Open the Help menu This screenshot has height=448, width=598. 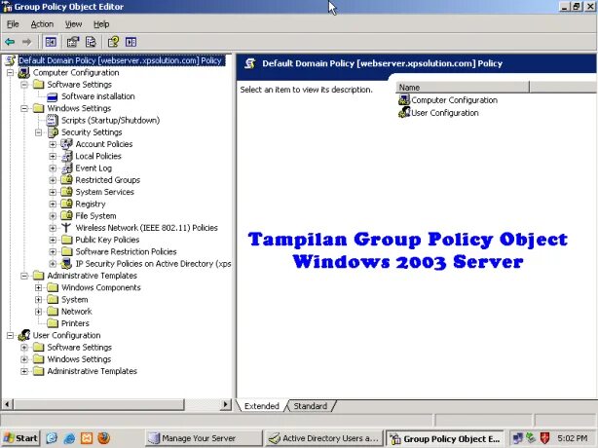101,24
